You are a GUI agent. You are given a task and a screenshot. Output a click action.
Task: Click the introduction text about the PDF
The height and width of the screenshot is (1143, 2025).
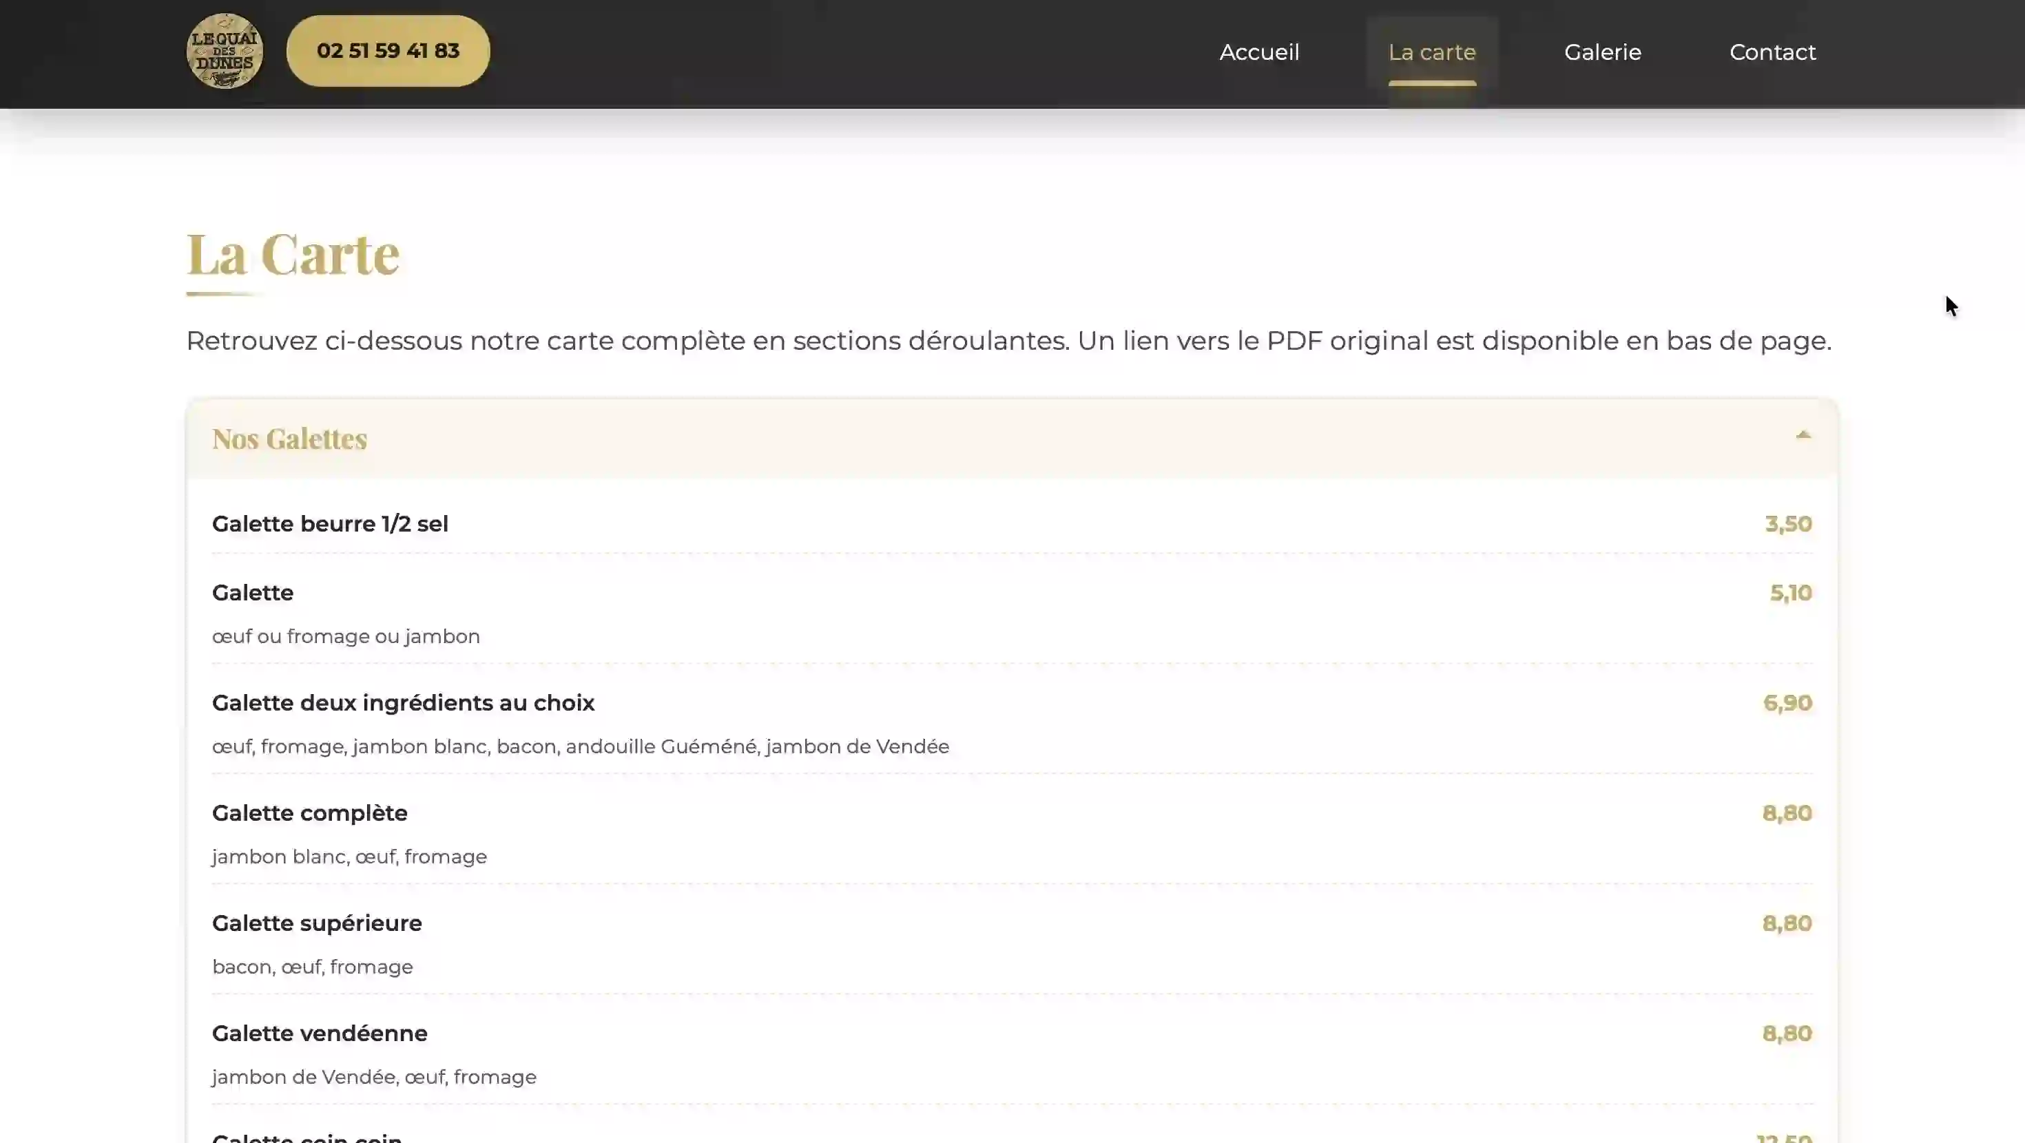click(x=1009, y=340)
